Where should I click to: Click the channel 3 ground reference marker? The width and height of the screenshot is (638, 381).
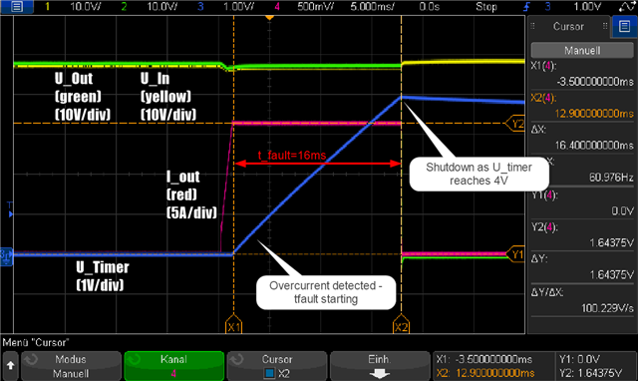7,256
